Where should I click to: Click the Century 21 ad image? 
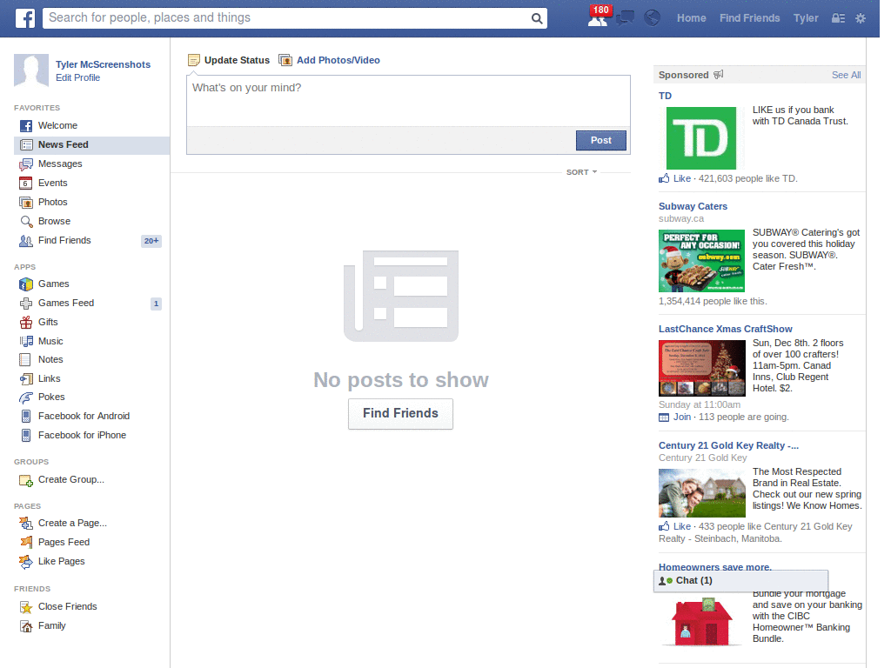click(x=702, y=493)
